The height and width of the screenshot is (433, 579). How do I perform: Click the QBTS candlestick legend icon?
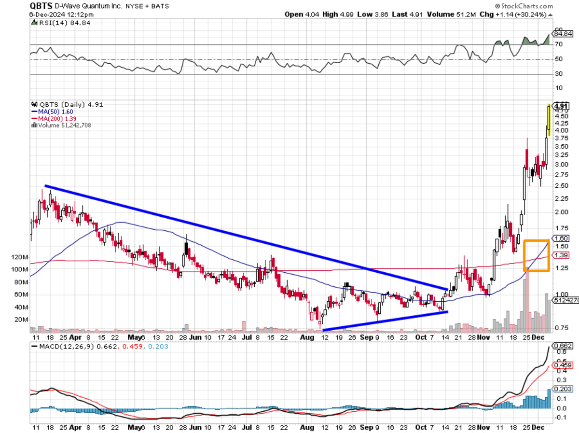pos(34,104)
